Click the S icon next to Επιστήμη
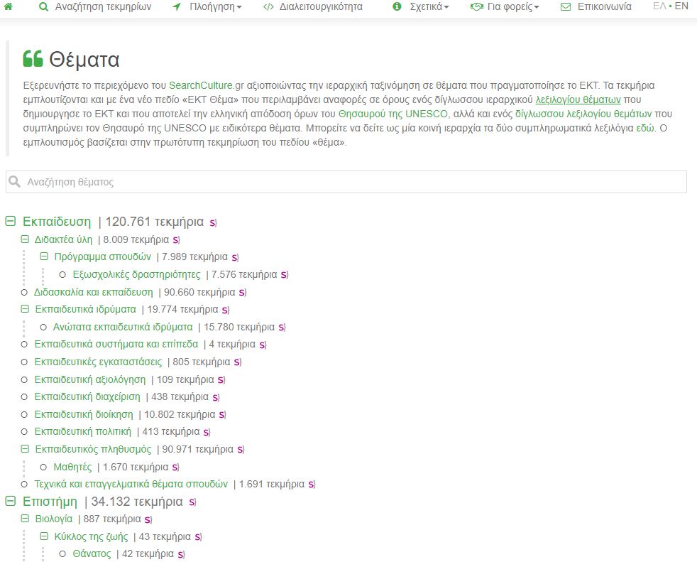Screen dimensions: 697x562 point(192,502)
